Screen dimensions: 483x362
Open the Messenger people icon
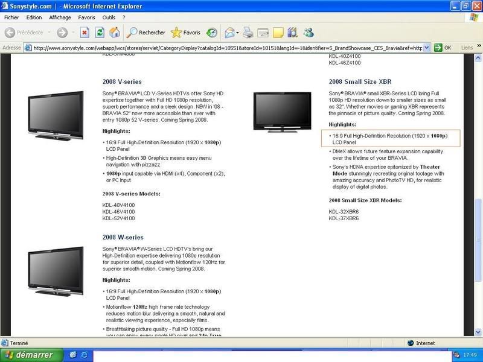tap(309, 33)
